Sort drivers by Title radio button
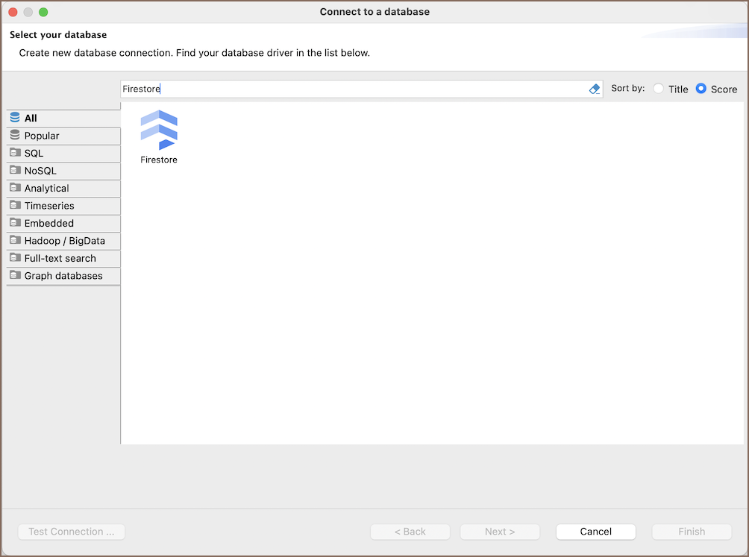This screenshot has height=557, width=749. (x=658, y=89)
